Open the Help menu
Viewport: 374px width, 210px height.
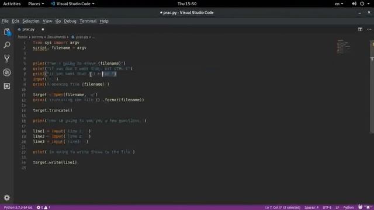[104, 21]
